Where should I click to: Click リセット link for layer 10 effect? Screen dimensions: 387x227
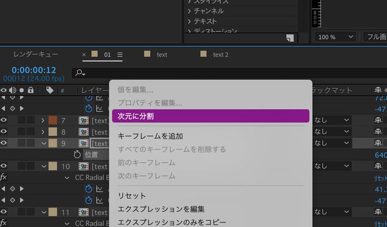click(x=380, y=178)
